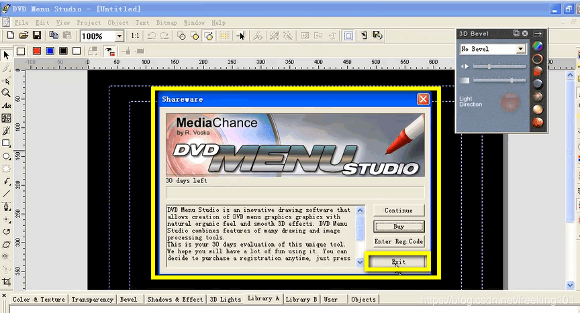Switch to the Bevel tab

[128, 300]
